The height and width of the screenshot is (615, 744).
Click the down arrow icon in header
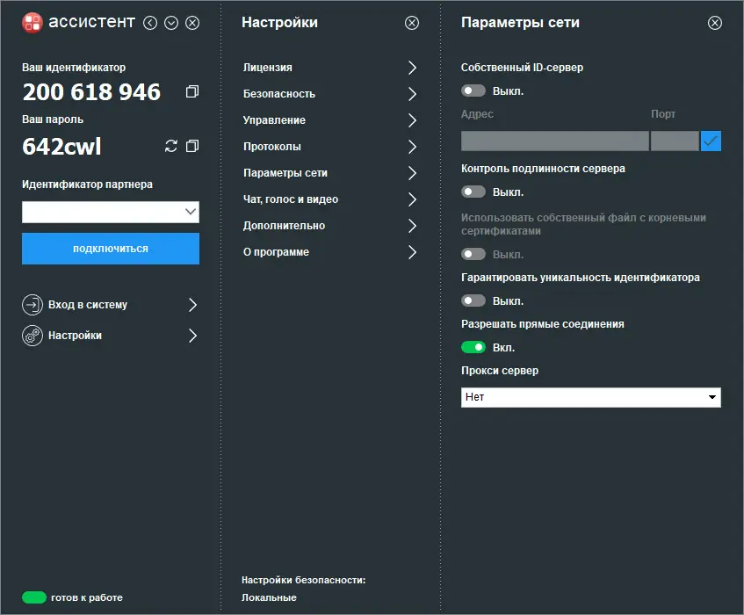(x=171, y=23)
